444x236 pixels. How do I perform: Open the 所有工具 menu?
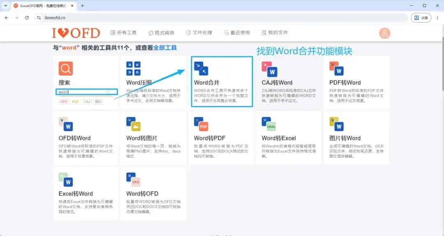(x=123, y=32)
